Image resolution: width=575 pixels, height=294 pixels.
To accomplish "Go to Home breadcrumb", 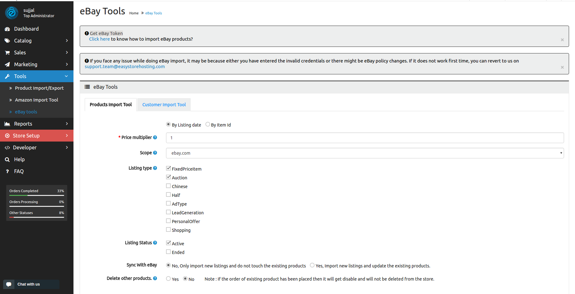I will (x=134, y=13).
